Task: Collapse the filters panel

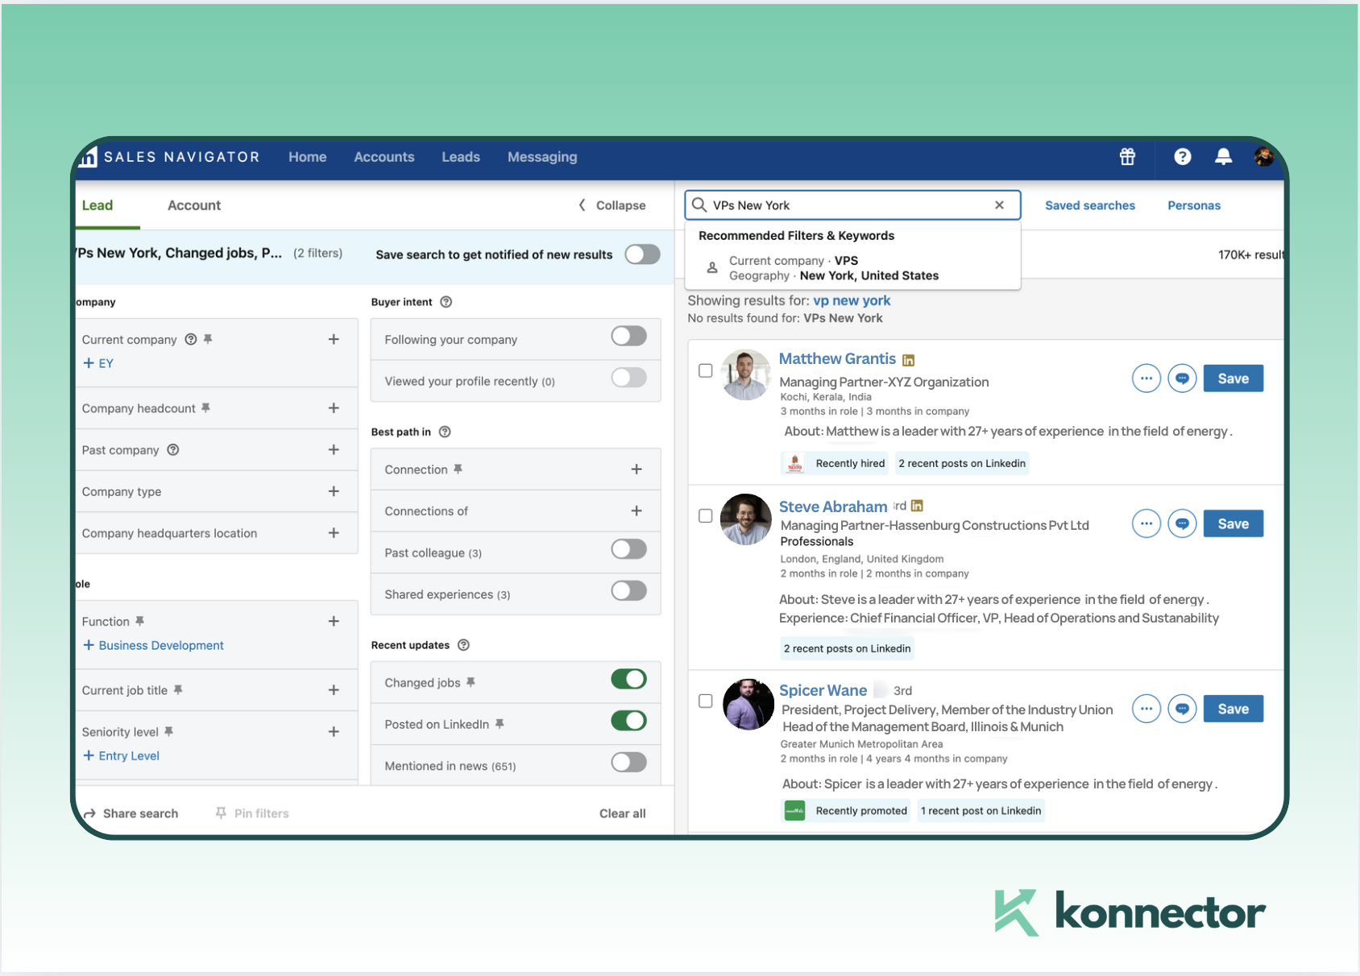Action: pyautogui.click(x=612, y=205)
